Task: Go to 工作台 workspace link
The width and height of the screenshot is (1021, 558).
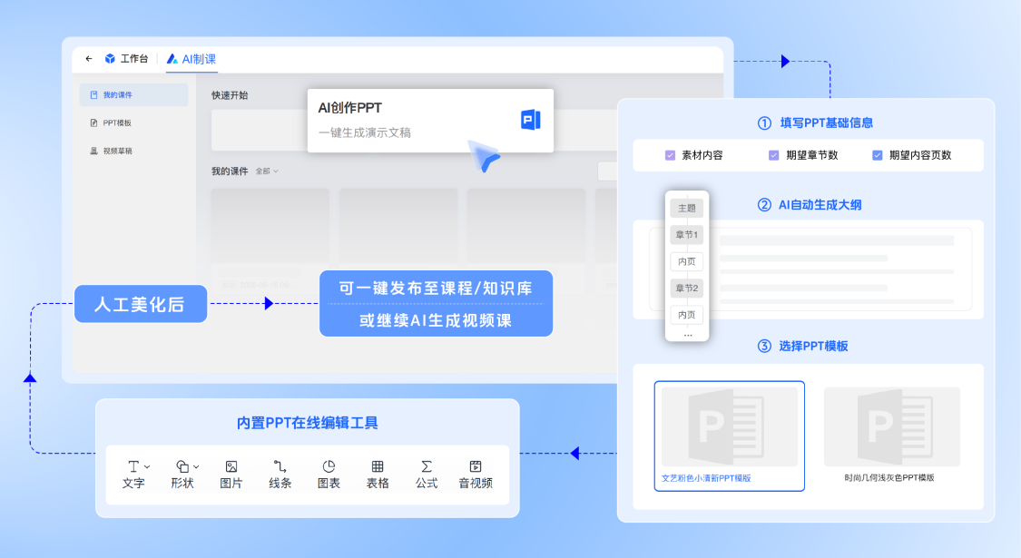Action: click(x=127, y=59)
